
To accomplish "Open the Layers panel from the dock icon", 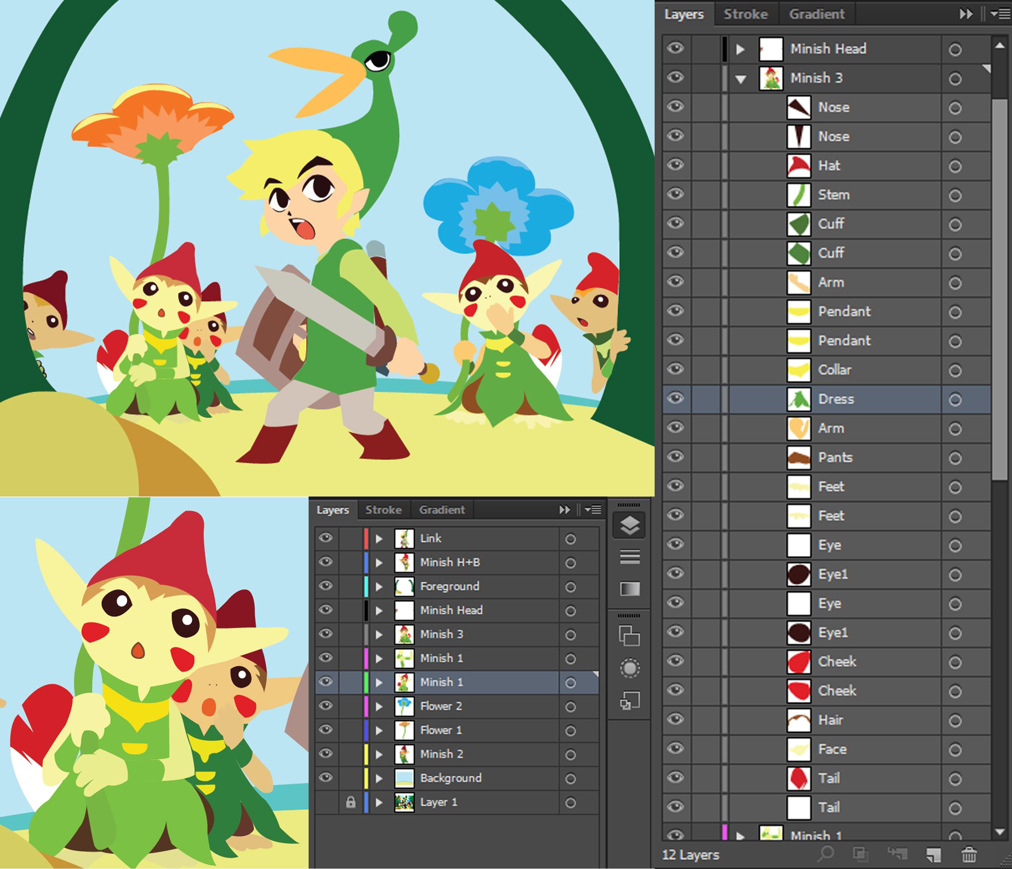I will coord(629,526).
